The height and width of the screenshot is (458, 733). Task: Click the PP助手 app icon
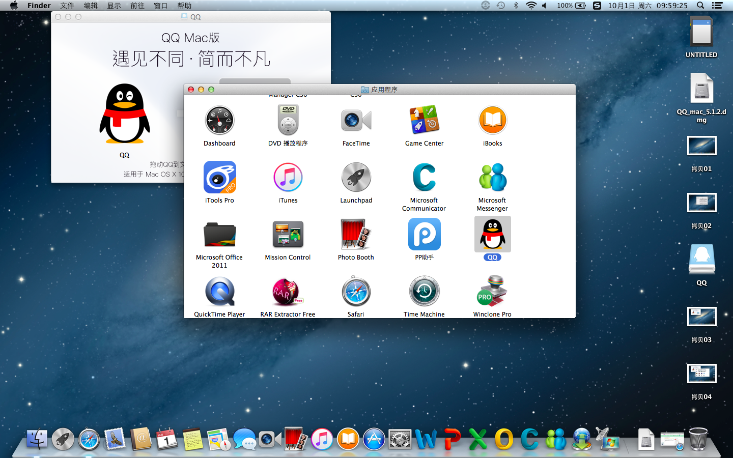coord(424,234)
